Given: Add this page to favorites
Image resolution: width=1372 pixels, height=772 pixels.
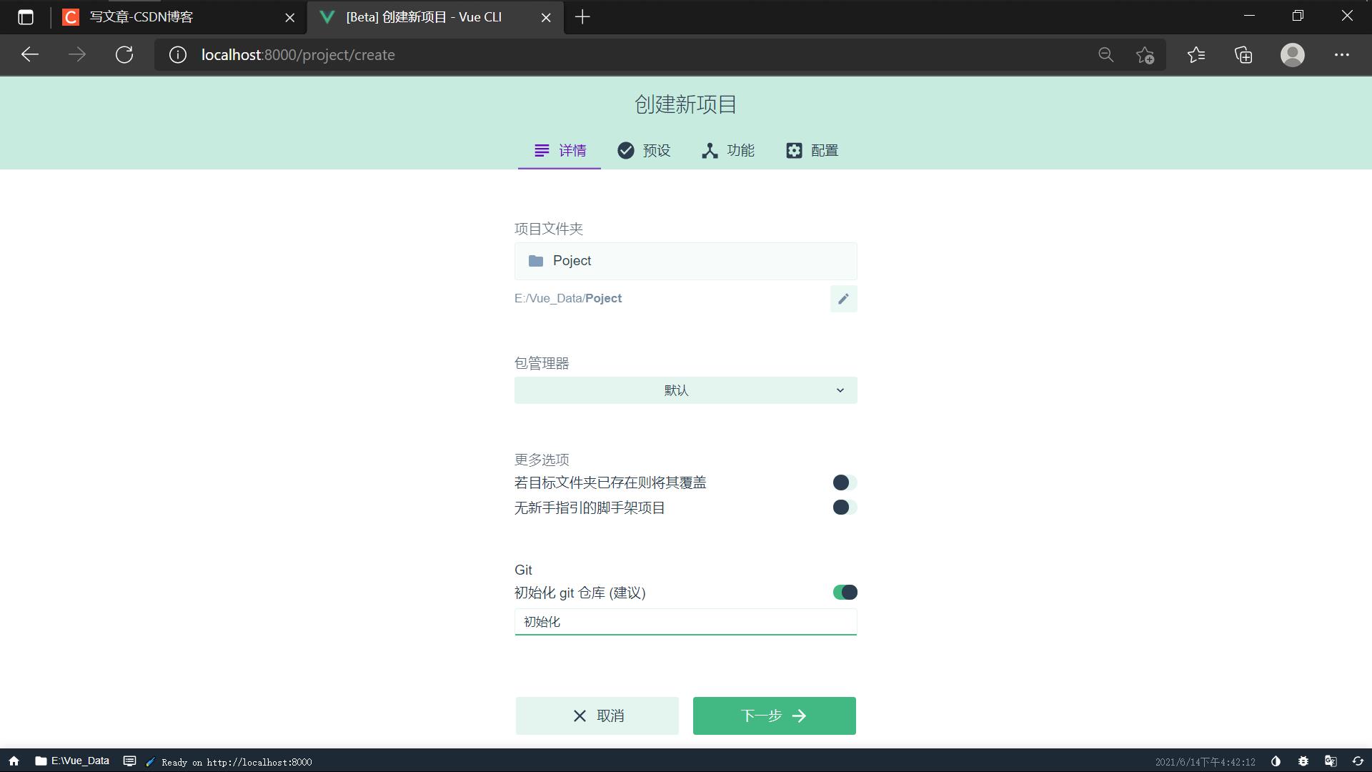Looking at the screenshot, I should (1145, 55).
